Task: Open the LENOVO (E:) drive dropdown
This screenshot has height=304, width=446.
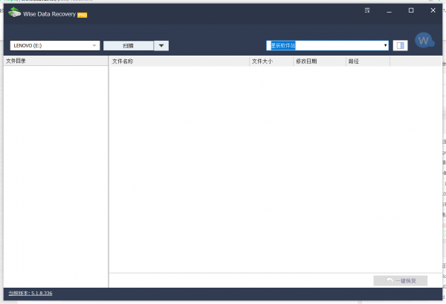Action: tap(55, 45)
